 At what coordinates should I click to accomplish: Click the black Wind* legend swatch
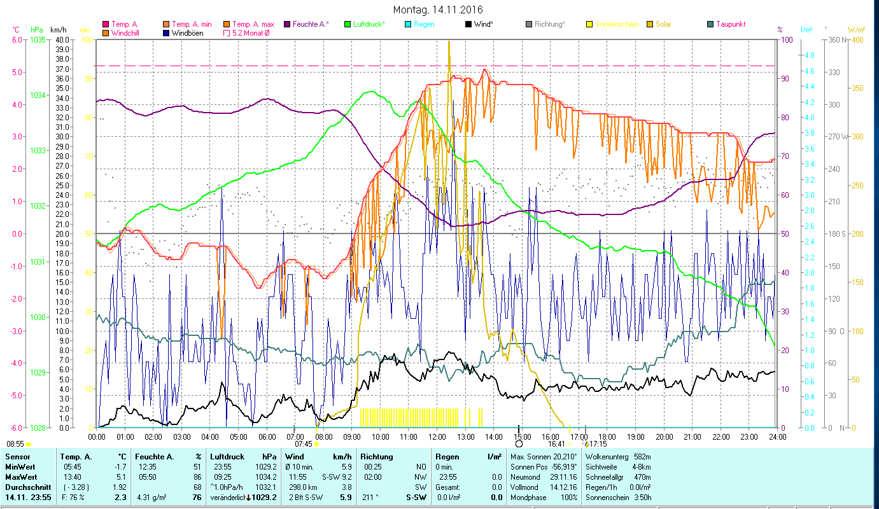(x=468, y=24)
